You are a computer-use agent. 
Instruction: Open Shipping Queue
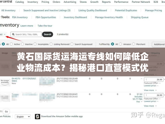[x=139, y=17]
